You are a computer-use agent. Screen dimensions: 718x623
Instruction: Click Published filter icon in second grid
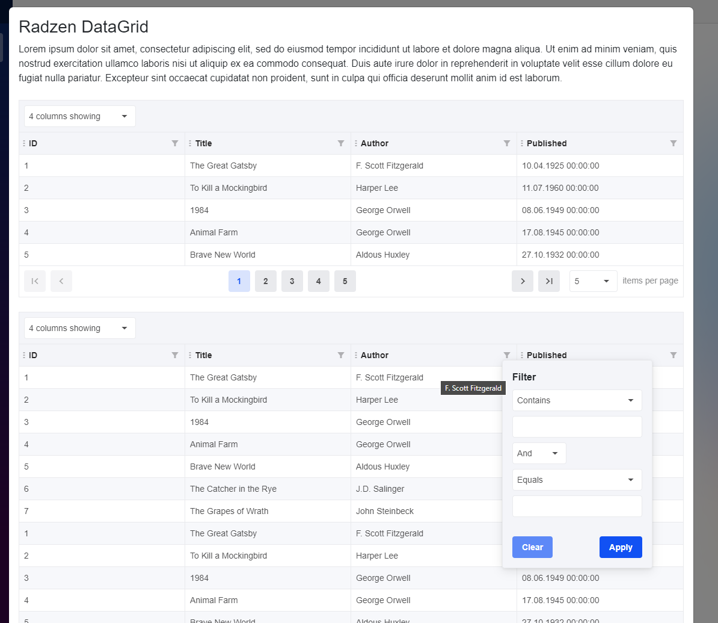(674, 355)
